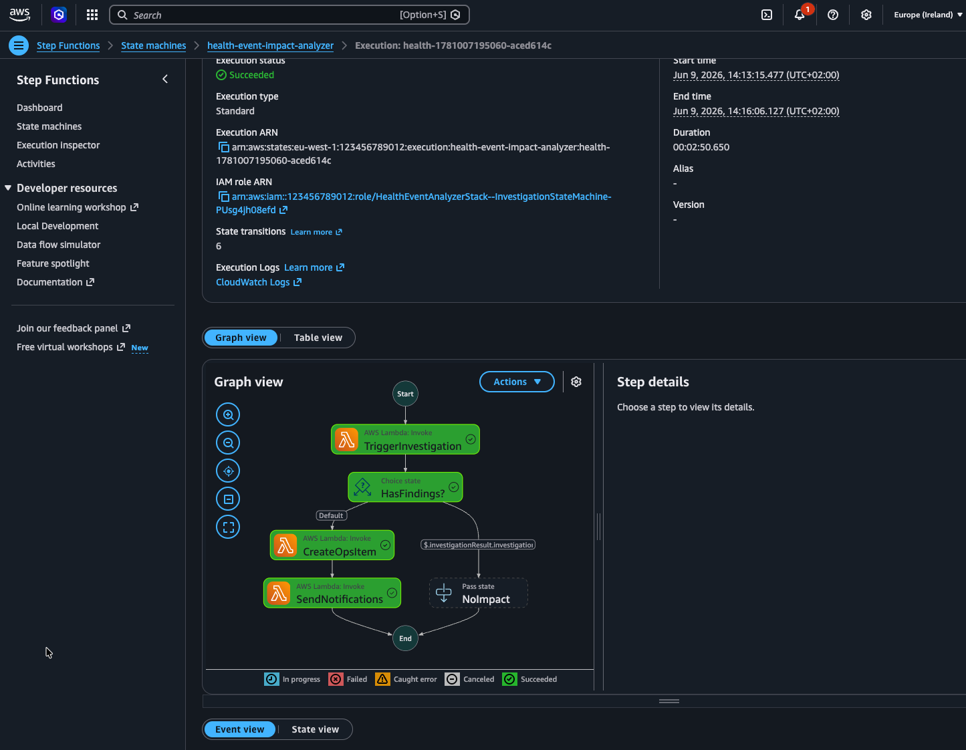Open CloudWatch Logs link
The width and height of the screenshot is (966, 750).
259,282
